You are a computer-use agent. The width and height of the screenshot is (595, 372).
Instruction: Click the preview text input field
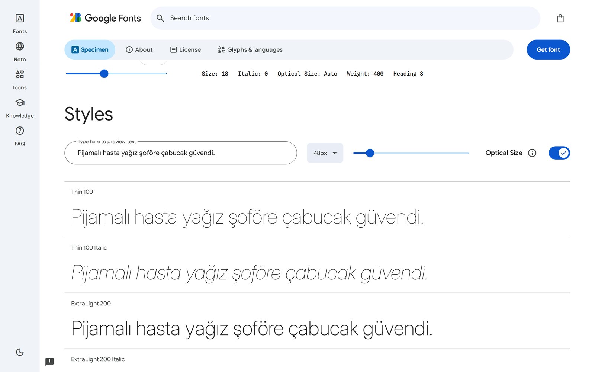[181, 153]
